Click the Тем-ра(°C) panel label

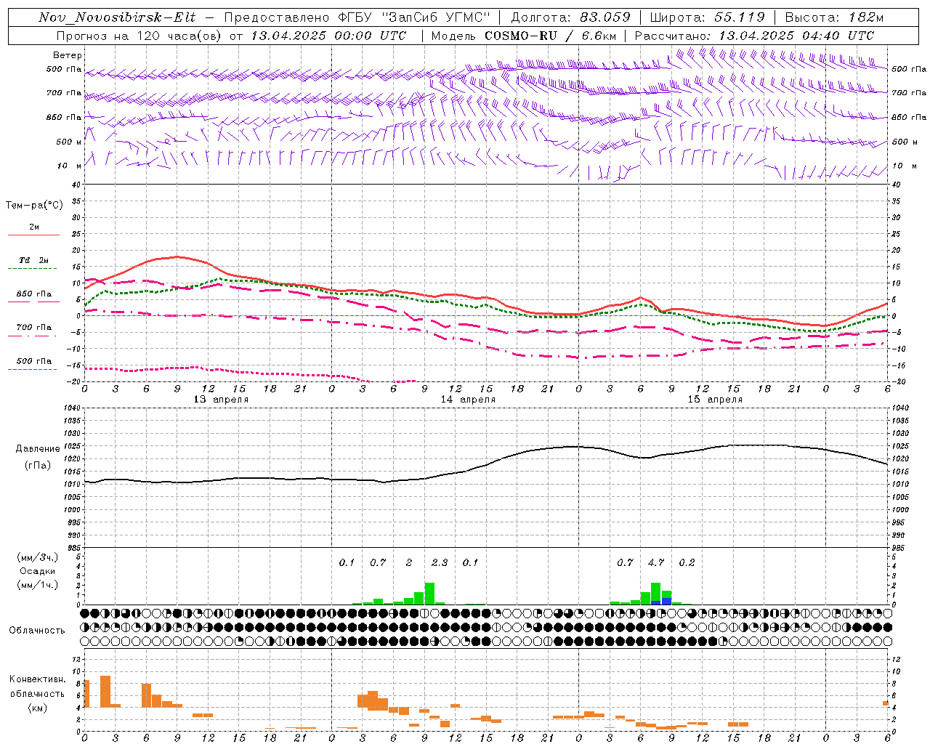pyautogui.click(x=34, y=206)
